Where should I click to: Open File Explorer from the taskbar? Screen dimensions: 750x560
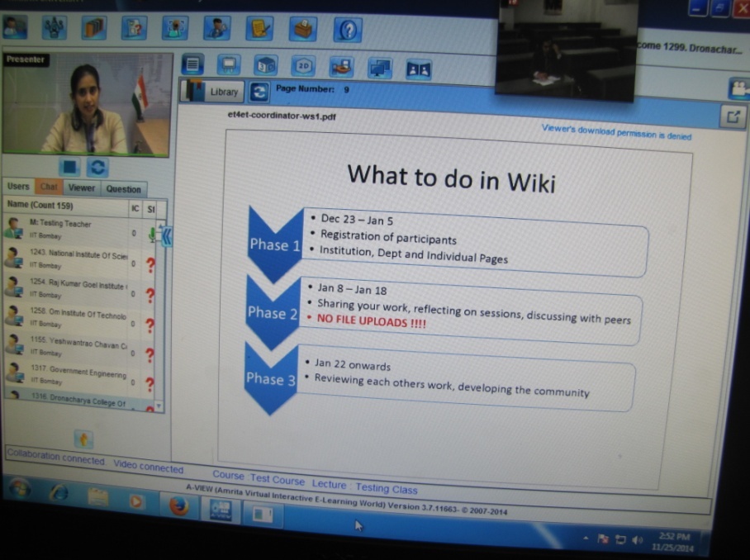point(97,497)
